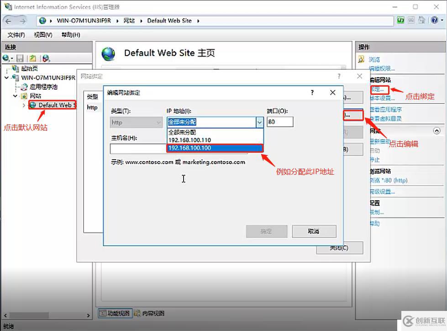Click the browse icon in Actions pane
447x331 pixels.
pos(362,59)
